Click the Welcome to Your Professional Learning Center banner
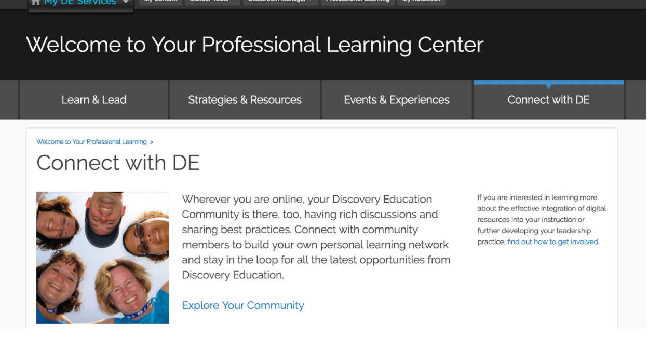 pyautogui.click(x=256, y=45)
